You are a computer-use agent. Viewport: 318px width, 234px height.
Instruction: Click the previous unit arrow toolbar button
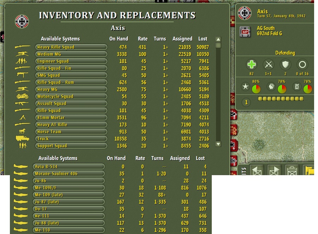pyautogui.click(x=257, y=170)
